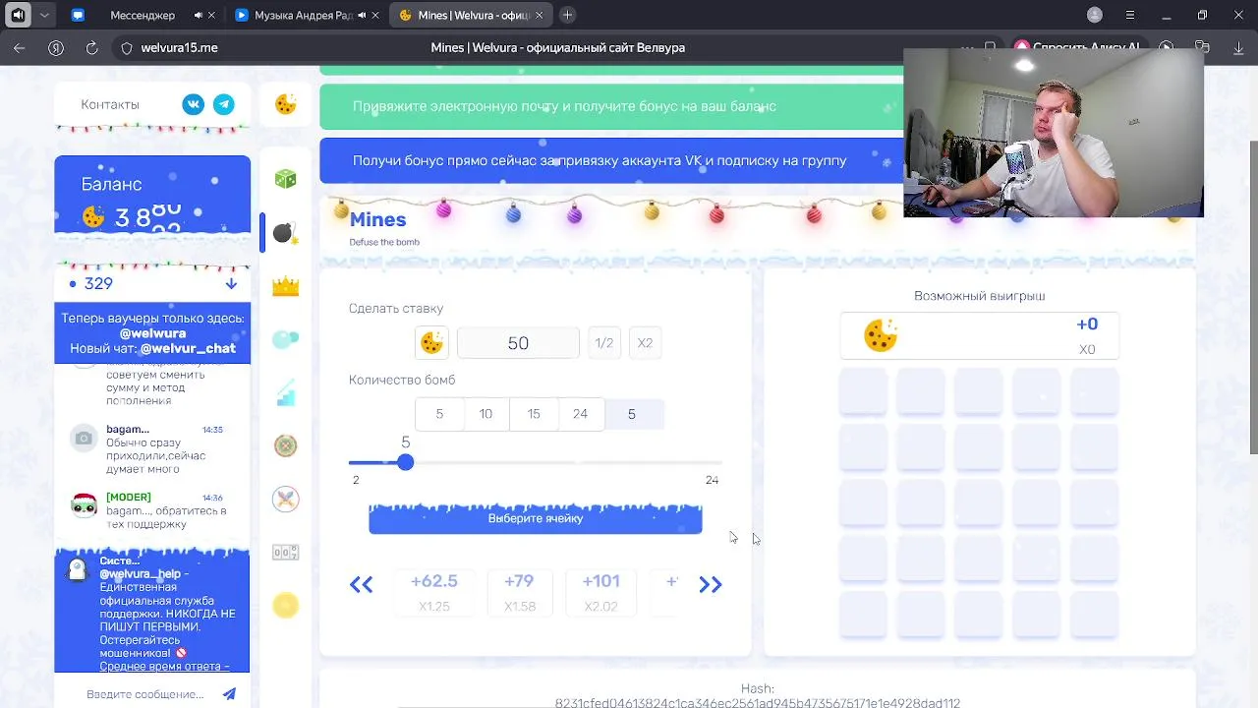Viewport: 1258px width, 708px height.
Task: Close the Мессенджер tab
Action: tap(211, 15)
